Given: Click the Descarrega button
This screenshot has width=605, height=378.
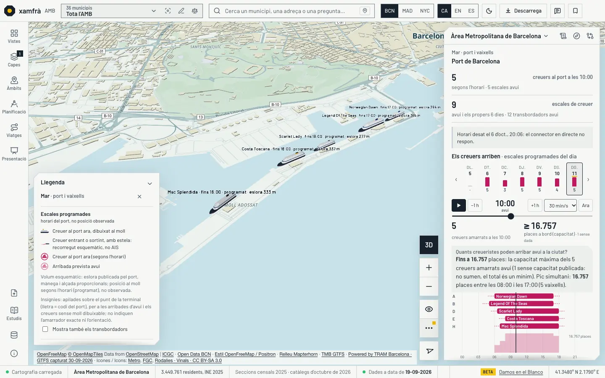Looking at the screenshot, I should pyautogui.click(x=523, y=11).
